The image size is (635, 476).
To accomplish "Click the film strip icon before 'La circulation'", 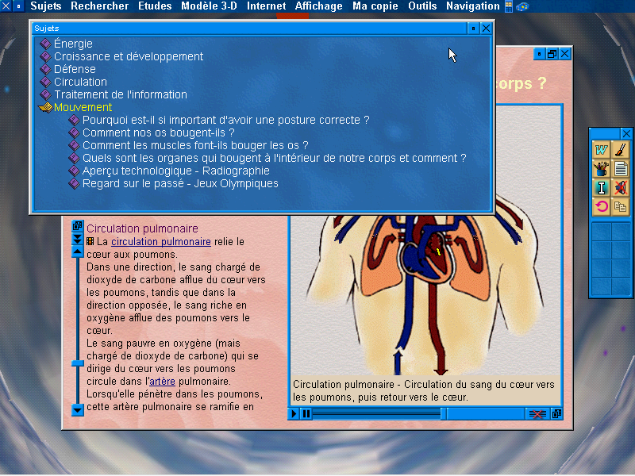I will click(90, 241).
